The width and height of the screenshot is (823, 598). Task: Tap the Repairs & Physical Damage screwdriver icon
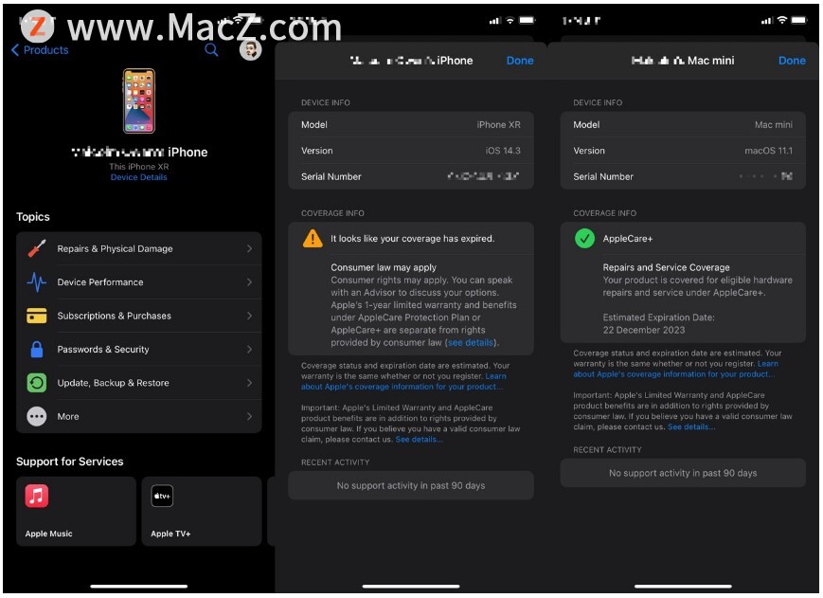pos(37,248)
